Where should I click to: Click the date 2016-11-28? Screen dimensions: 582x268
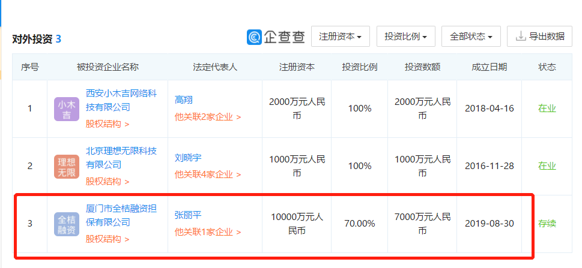click(490, 166)
